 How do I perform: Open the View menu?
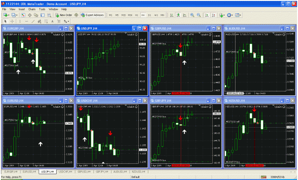12,9
